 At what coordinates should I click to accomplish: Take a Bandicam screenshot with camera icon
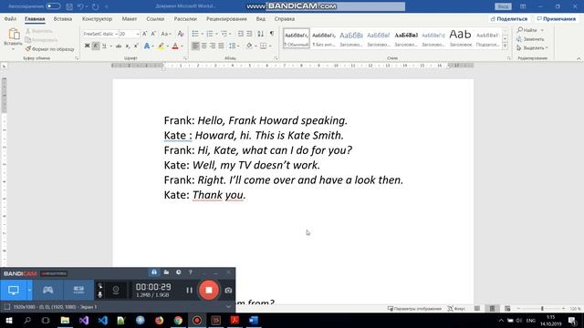tap(228, 291)
